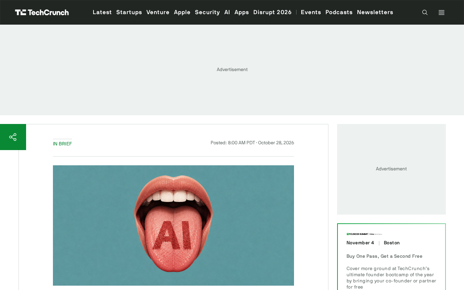
Task: Open the search icon
Action: [425, 12]
